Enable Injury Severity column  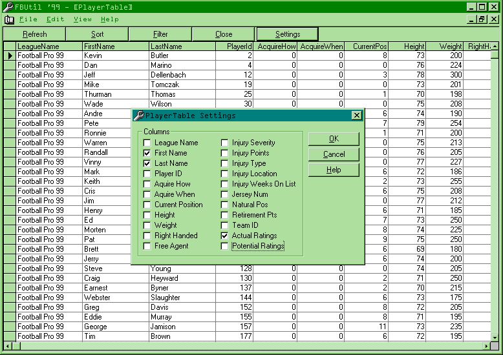tap(224, 143)
